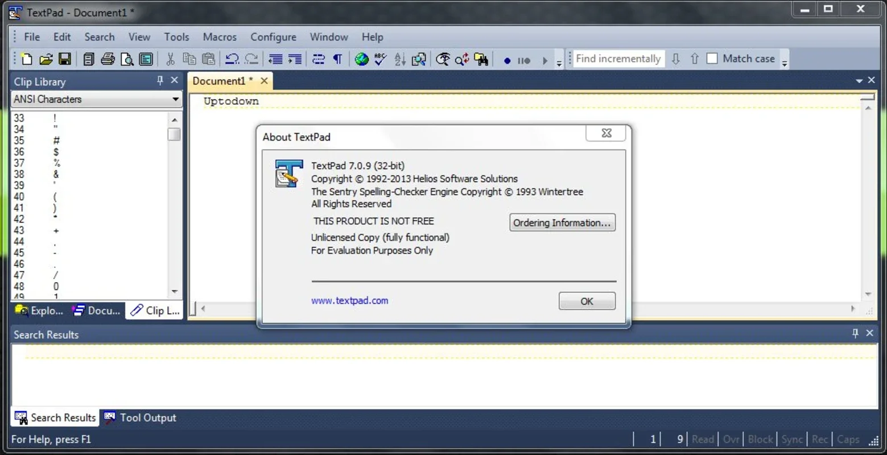Screen dimensions: 887x455
Task: Switch to the Explorer panel tab
Action: click(39, 311)
